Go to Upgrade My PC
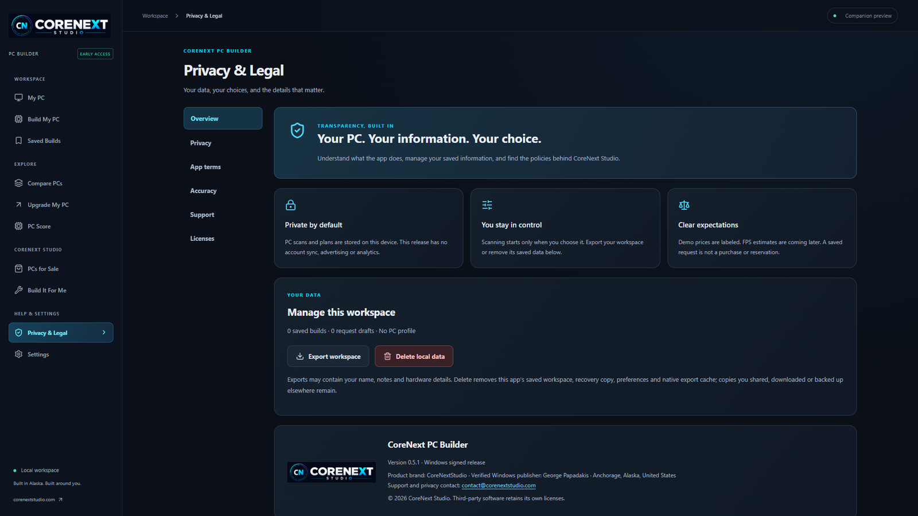918x516 pixels. coord(61,205)
